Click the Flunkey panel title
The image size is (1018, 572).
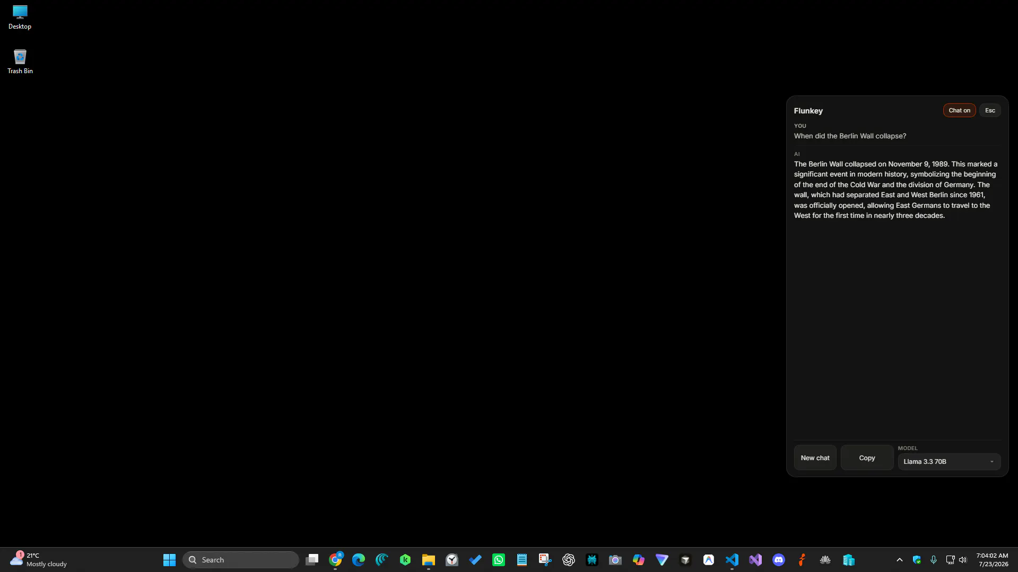[x=808, y=111]
